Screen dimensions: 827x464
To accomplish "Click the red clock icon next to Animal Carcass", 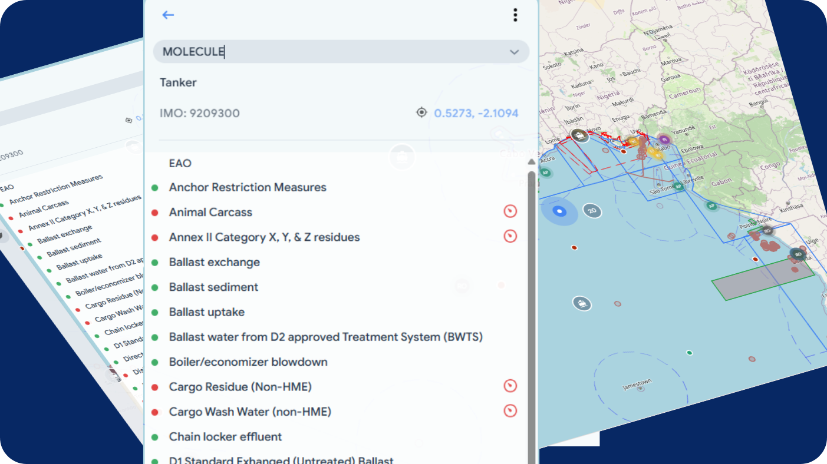I will 510,211.
